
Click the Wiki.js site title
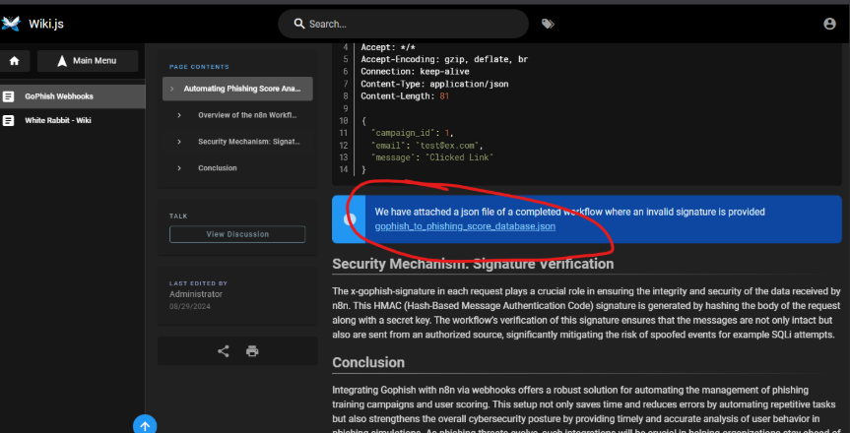tap(46, 24)
